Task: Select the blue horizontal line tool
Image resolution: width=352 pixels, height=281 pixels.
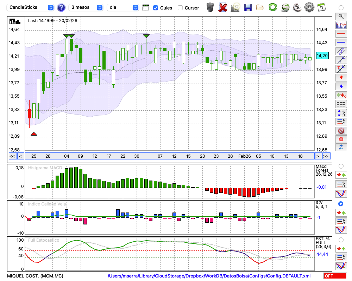Action: tap(340, 43)
